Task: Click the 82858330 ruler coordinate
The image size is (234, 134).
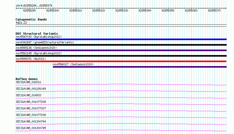Action: (x=122, y=10)
